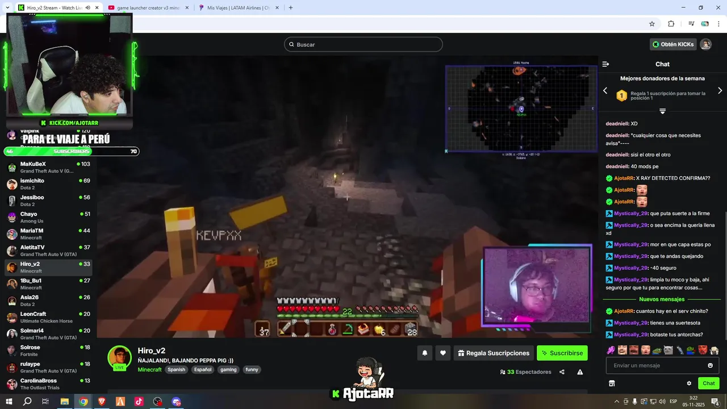Close the game launcher creator tab
This screenshot has height=409, width=727.
tap(187, 8)
